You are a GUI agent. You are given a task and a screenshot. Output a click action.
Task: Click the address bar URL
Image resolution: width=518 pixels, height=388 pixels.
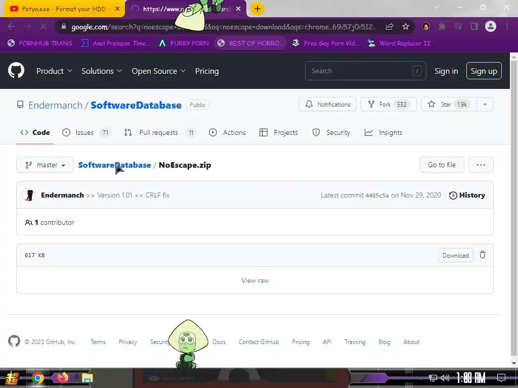coord(224,27)
